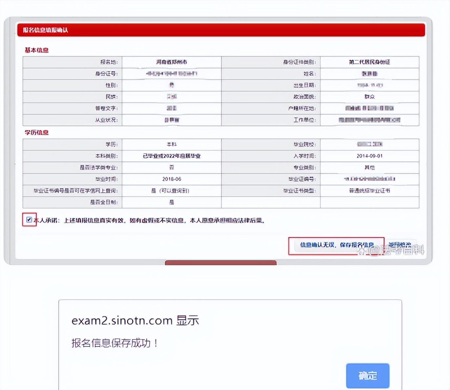Click 信息确认无误，保存报名信息 button
Viewport: 450px width, 390px height.
pos(337,245)
